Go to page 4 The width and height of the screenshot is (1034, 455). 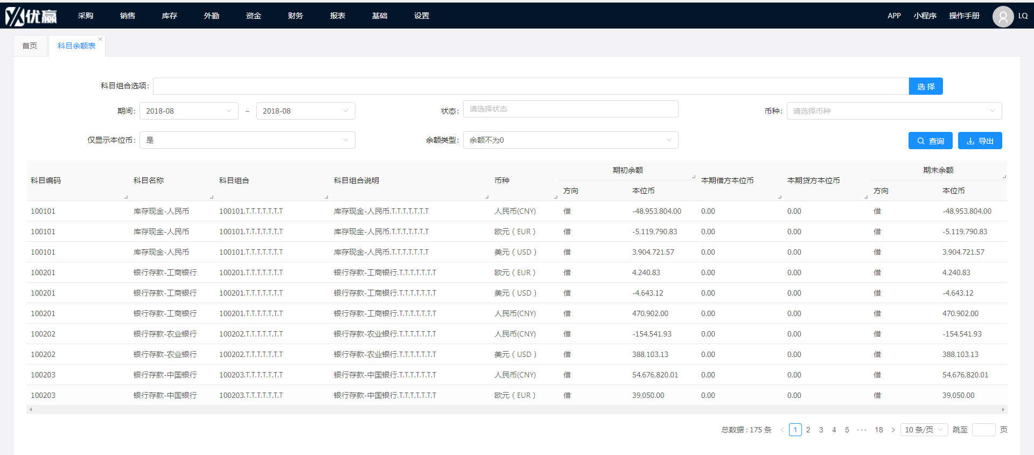pyautogui.click(x=834, y=430)
